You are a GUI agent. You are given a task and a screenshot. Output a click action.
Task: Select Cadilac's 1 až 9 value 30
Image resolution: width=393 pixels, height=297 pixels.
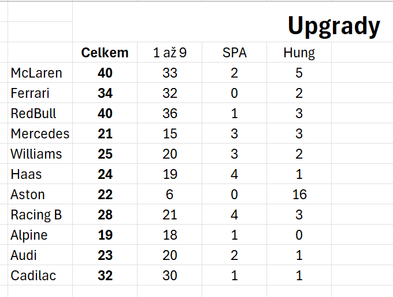coord(170,276)
